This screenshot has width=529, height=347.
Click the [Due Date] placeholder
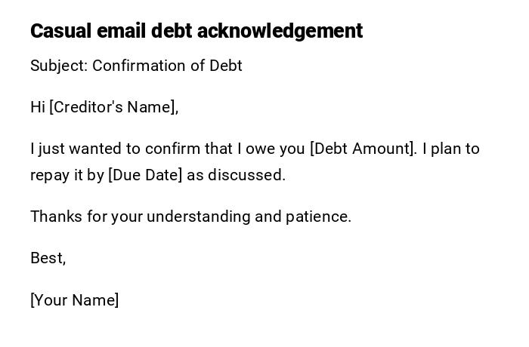[145, 175]
